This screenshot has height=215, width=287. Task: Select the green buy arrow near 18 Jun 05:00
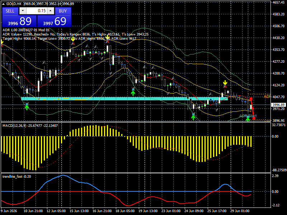[x=133, y=93]
